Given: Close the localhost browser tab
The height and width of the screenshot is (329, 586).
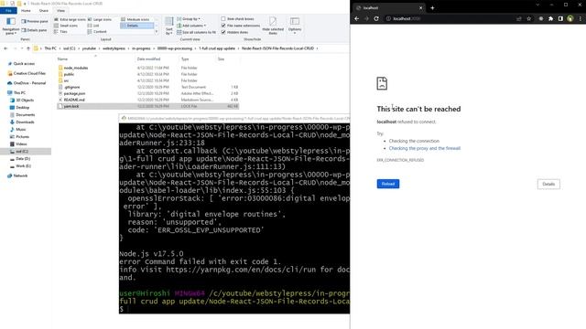Looking at the screenshot, I should [420, 8].
